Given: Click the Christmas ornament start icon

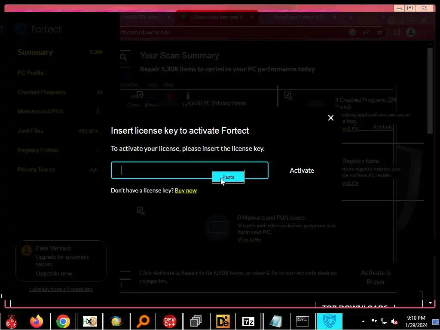Looking at the screenshot, I should pos(11,321).
